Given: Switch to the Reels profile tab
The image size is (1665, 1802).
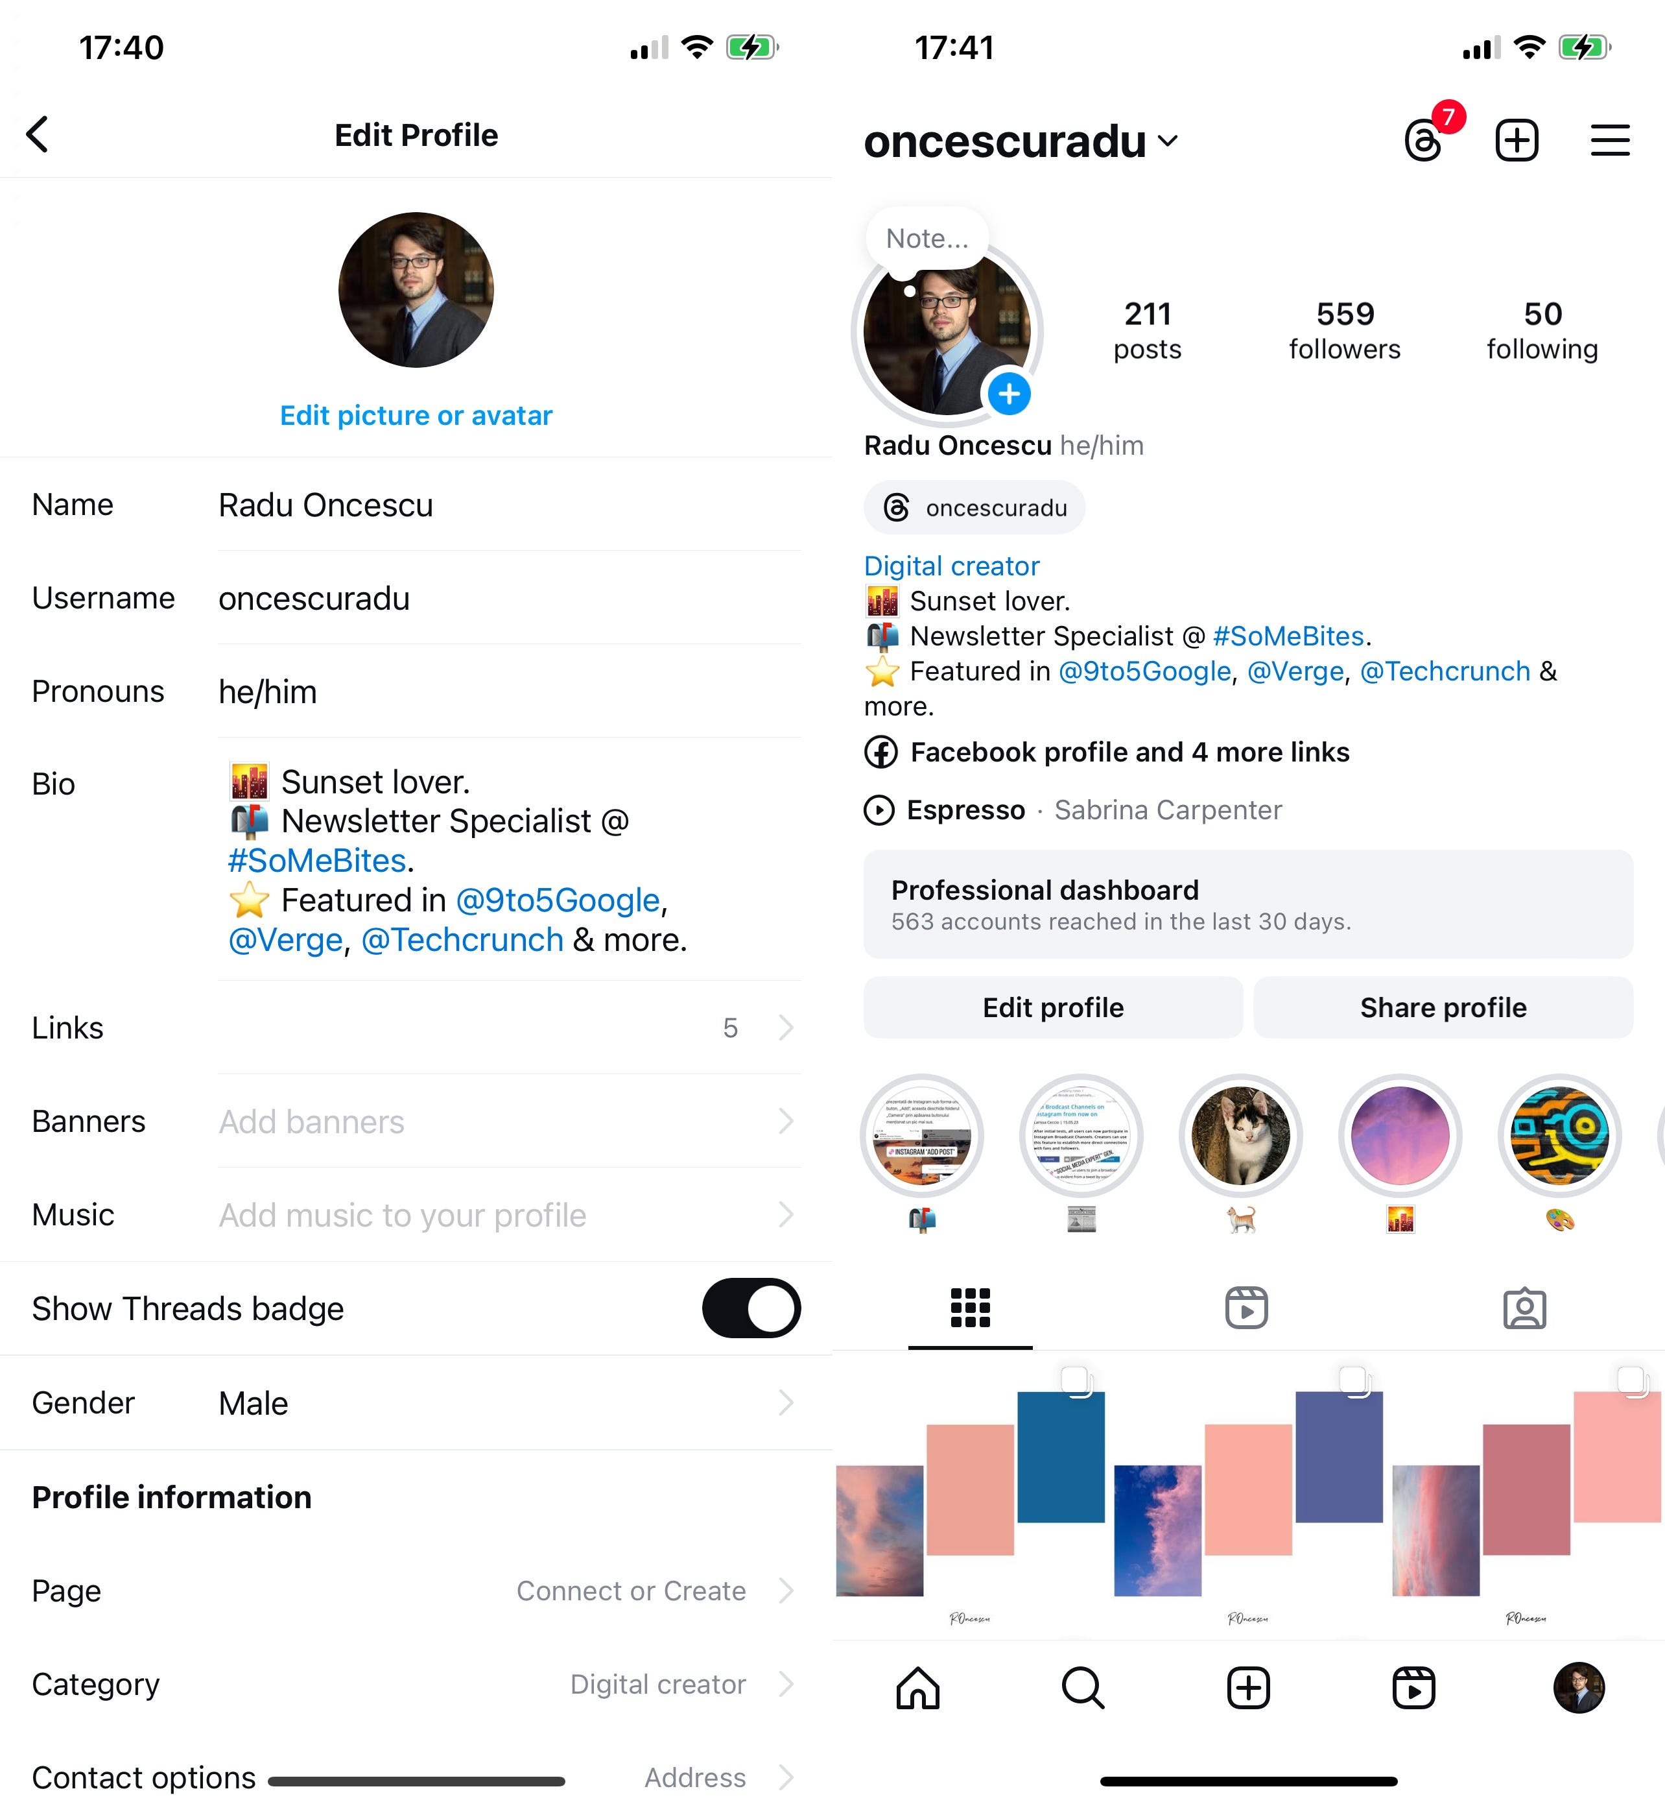Looking at the screenshot, I should pos(1246,1307).
